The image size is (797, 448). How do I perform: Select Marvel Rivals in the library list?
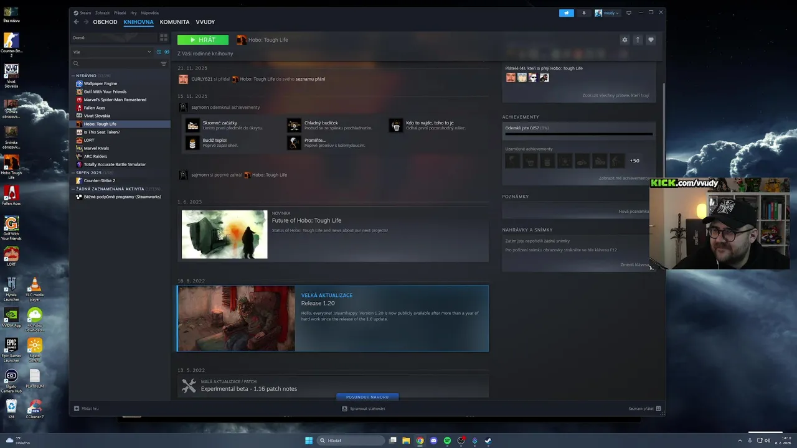tap(97, 148)
